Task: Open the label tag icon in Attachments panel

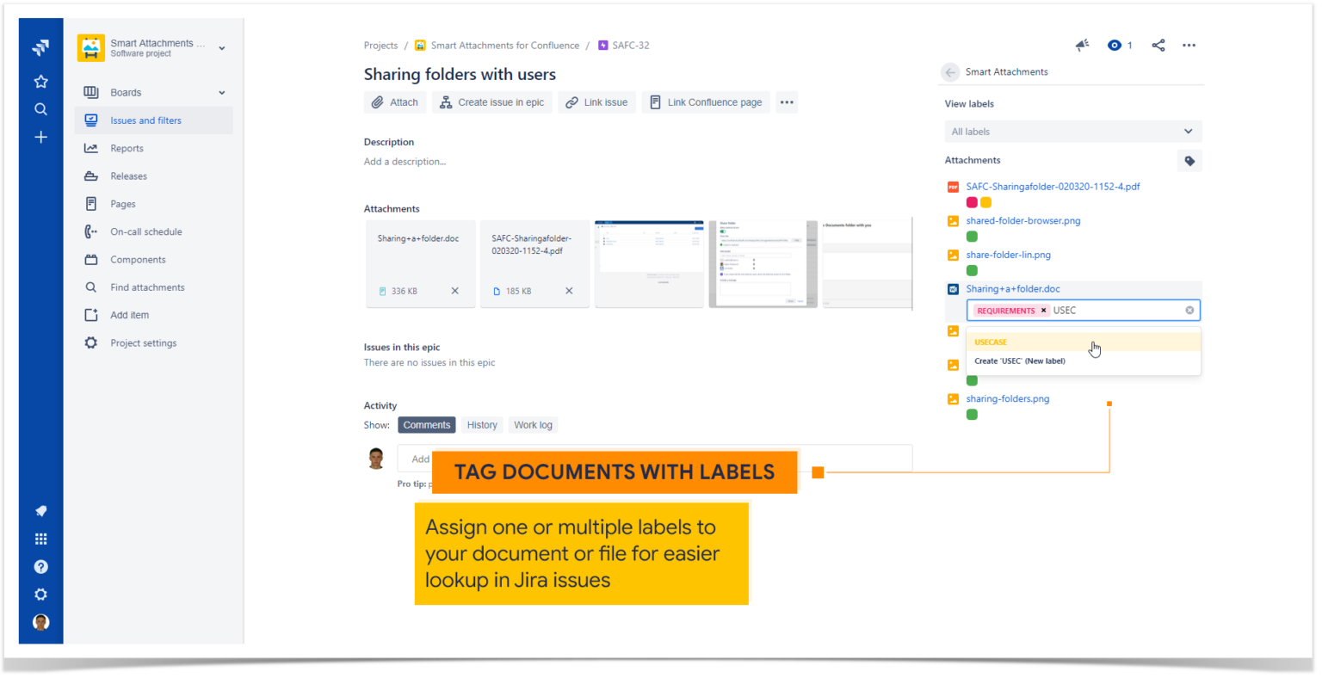Action: tap(1189, 160)
